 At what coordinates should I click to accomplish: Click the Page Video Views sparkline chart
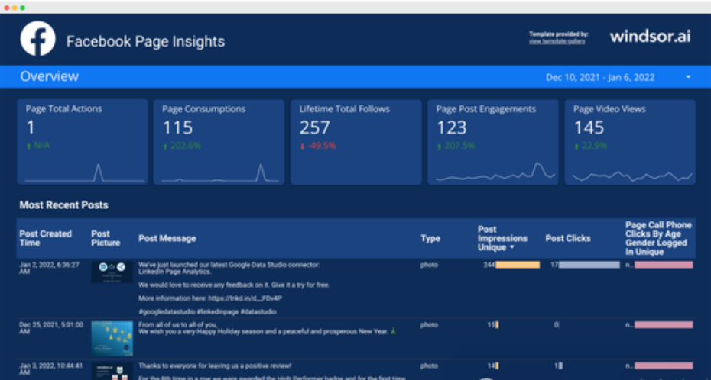coord(632,176)
